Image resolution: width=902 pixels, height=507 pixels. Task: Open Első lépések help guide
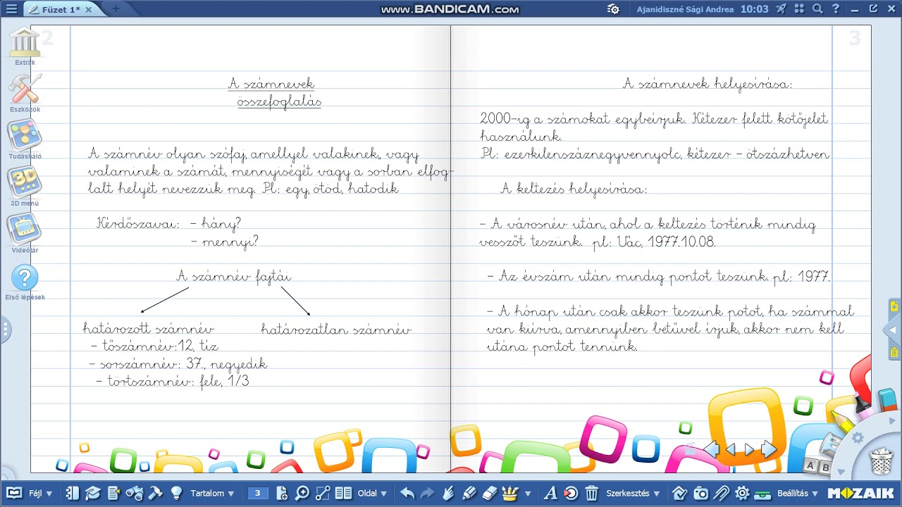tap(25, 282)
